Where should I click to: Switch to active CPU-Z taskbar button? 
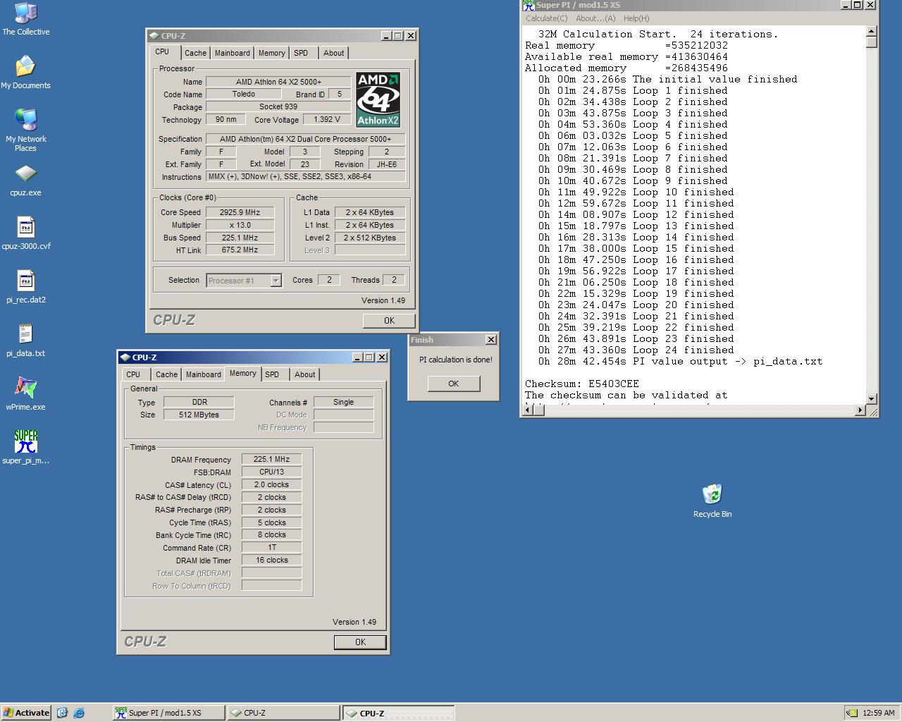tap(399, 713)
